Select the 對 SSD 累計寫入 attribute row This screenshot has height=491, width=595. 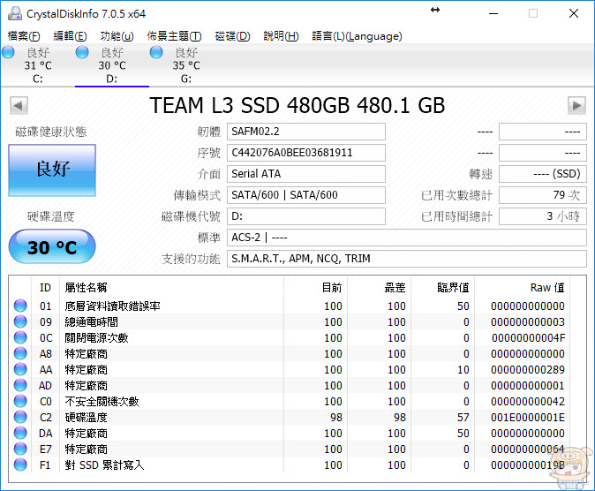[290, 465]
